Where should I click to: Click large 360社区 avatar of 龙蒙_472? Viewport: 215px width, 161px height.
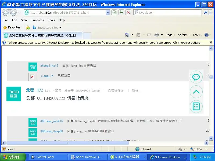14,94
